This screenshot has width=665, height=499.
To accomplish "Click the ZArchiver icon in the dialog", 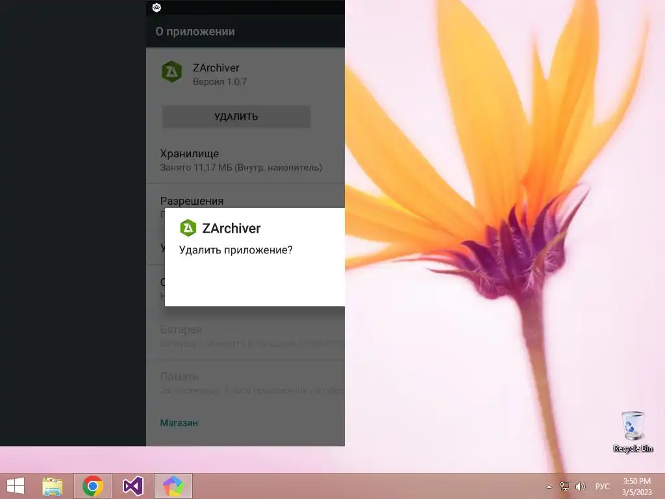I will pyautogui.click(x=188, y=228).
